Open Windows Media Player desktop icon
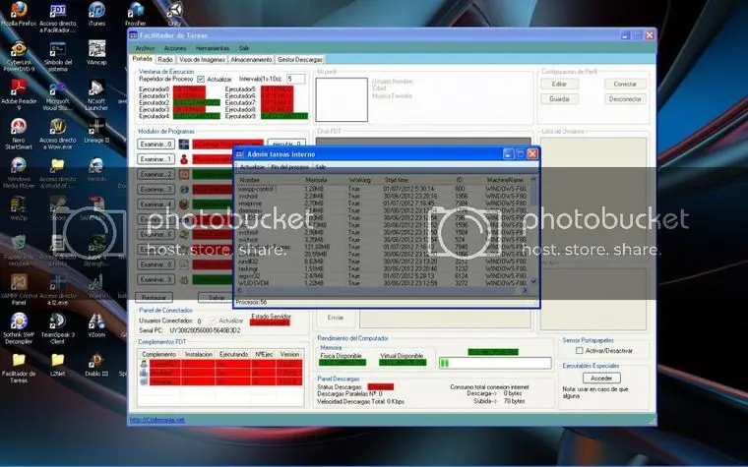The image size is (748, 467). pos(19,173)
